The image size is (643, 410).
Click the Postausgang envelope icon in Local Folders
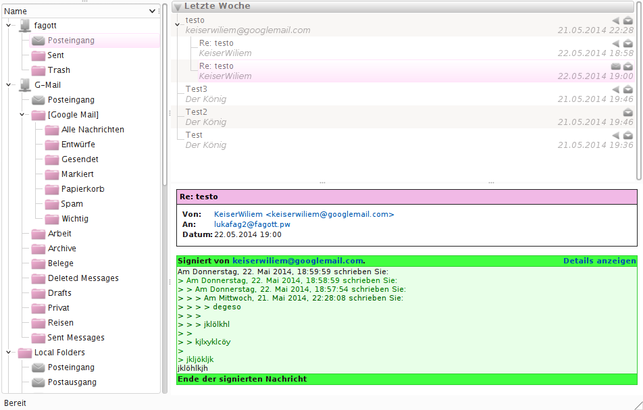click(x=38, y=382)
